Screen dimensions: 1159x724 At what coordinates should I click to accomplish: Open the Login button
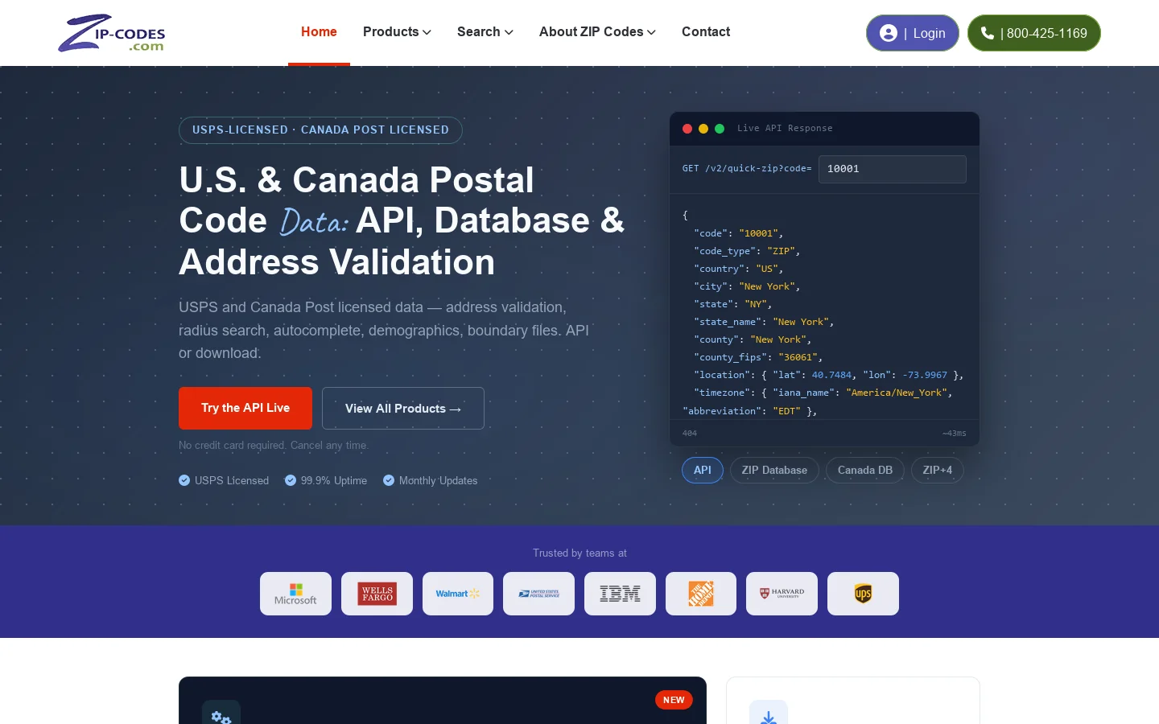[913, 33]
